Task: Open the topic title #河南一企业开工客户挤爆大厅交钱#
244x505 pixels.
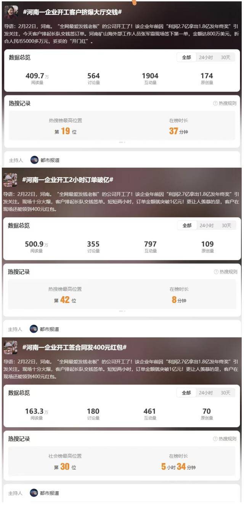Action: [x=72, y=12]
